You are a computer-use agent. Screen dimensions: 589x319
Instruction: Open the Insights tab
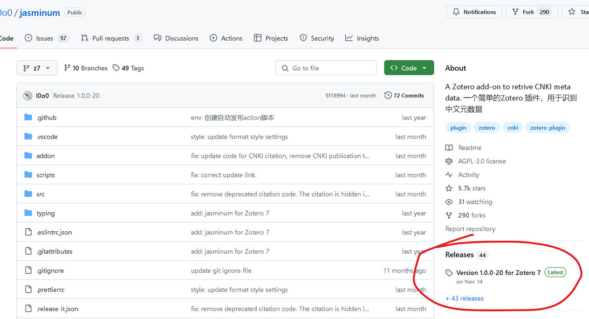point(362,38)
